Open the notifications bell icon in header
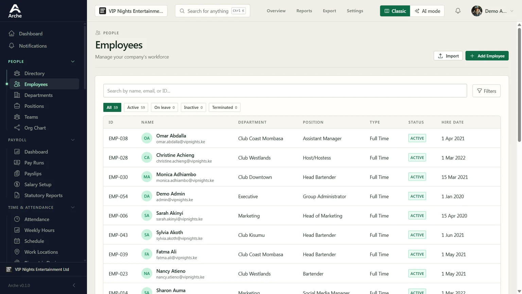 pos(458,11)
